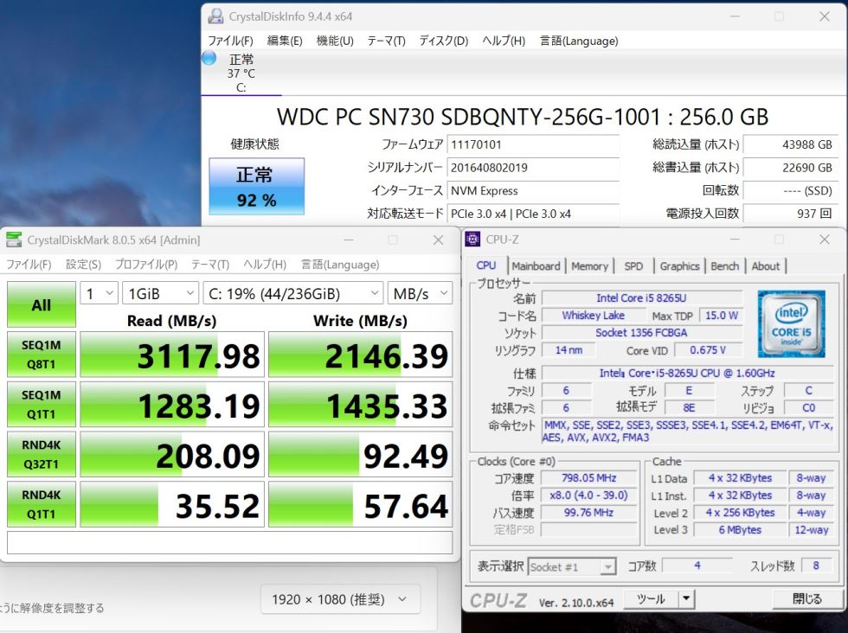Open CrystalDiskInfo ディスク(D) menu

pyautogui.click(x=443, y=42)
